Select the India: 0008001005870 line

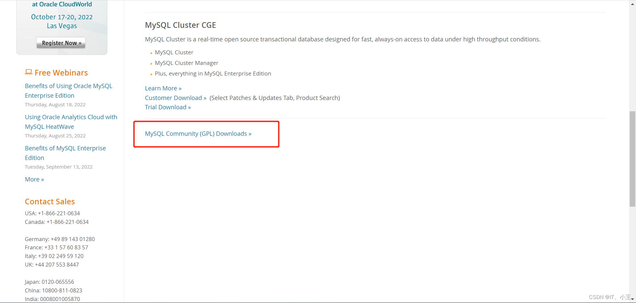(52, 299)
